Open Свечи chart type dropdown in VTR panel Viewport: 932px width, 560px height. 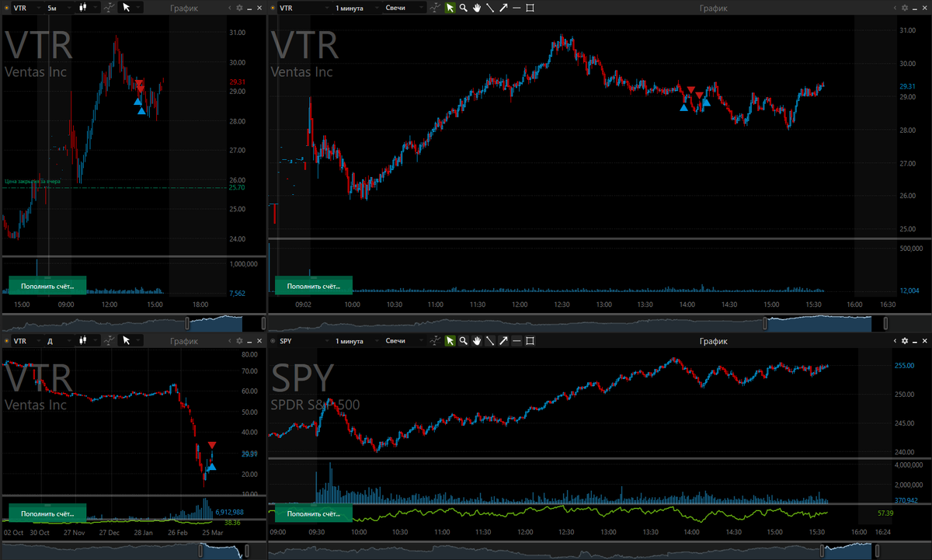(x=405, y=8)
